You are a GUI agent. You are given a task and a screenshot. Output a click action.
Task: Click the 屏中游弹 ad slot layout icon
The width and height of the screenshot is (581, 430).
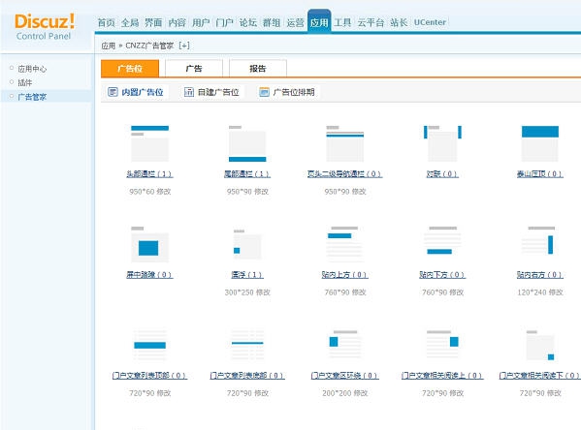[149, 244]
